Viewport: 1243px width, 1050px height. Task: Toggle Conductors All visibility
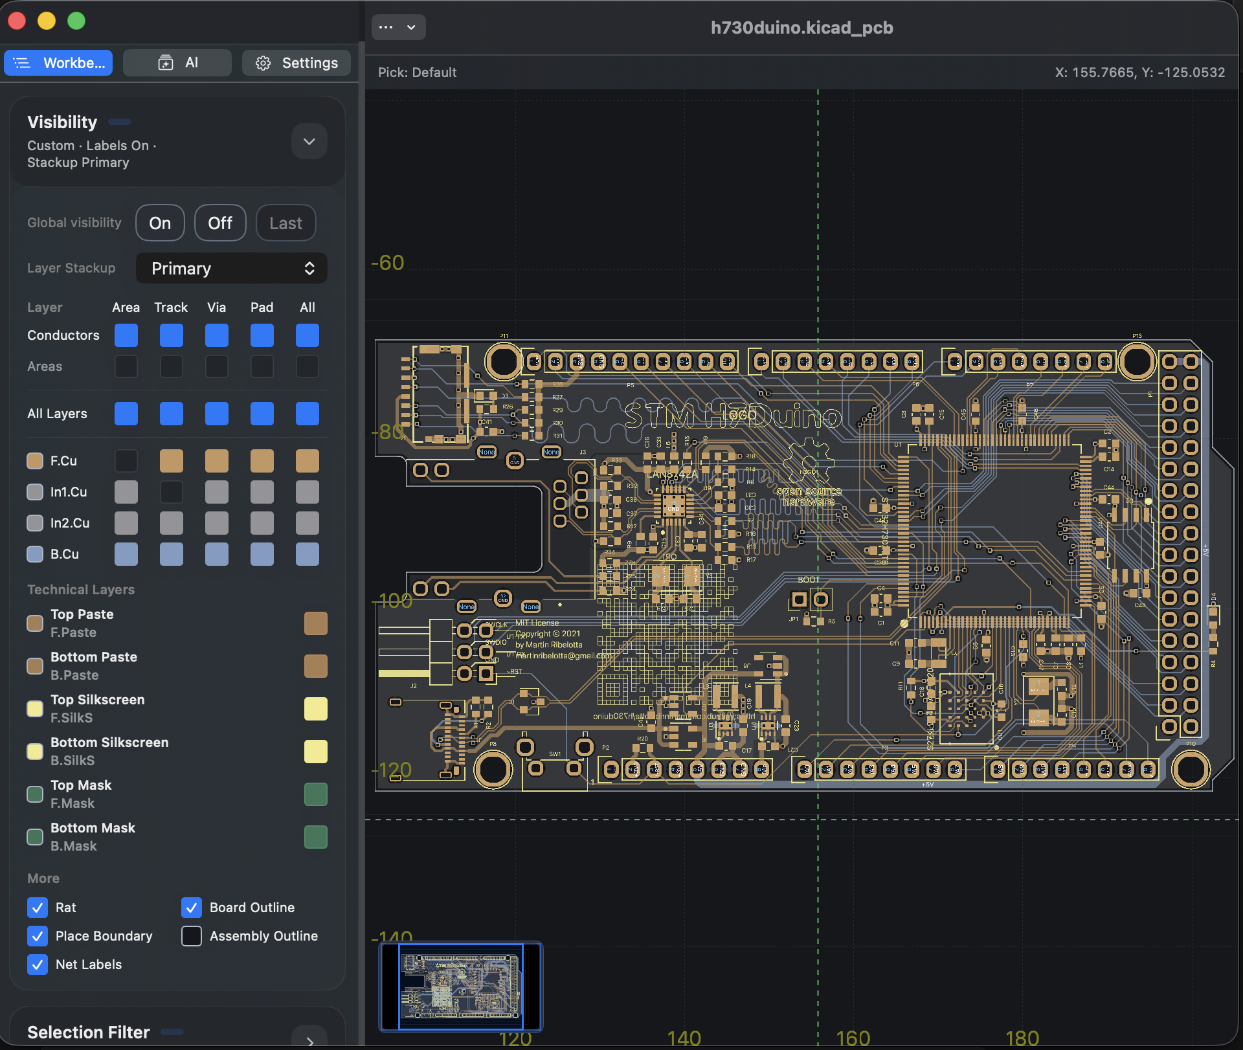pos(308,335)
